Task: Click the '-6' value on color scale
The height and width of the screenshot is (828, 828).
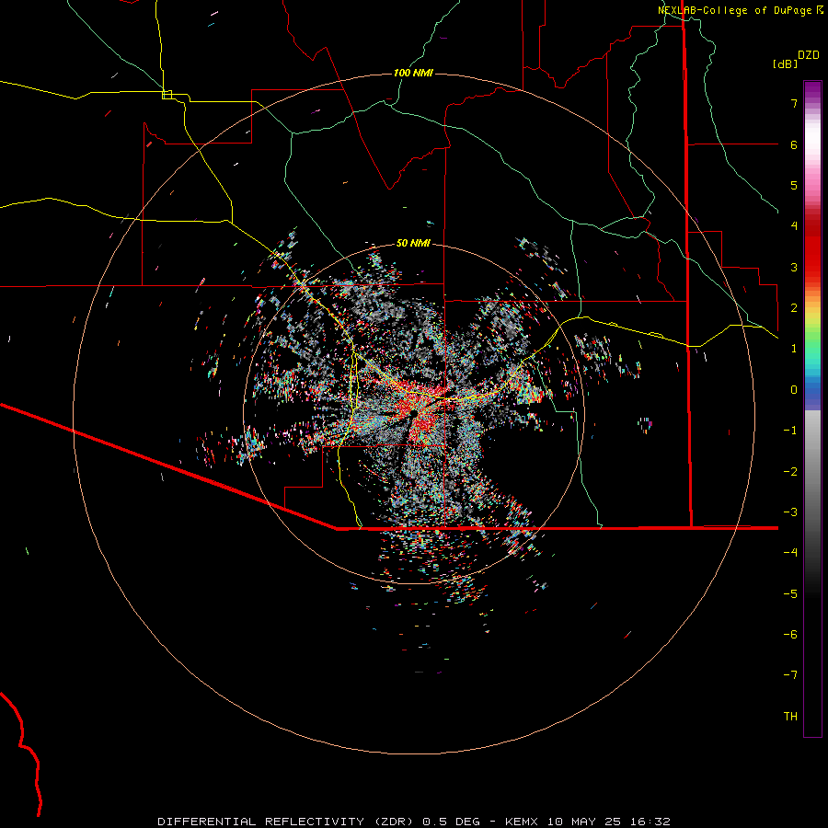Action: click(x=790, y=635)
